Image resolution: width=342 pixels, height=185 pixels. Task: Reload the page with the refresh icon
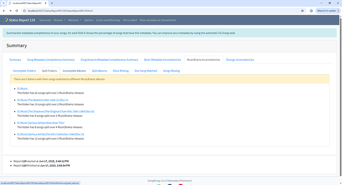pyautogui.click(x=16, y=11)
